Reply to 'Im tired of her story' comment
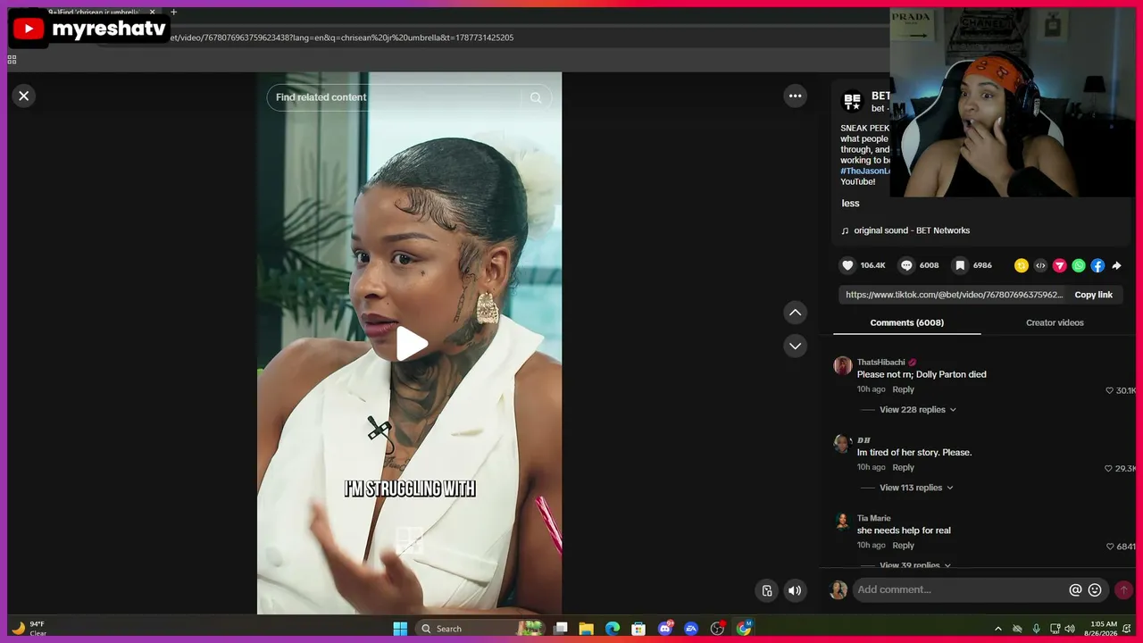The width and height of the screenshot is (1143, 643). click(x=903, y=467)
